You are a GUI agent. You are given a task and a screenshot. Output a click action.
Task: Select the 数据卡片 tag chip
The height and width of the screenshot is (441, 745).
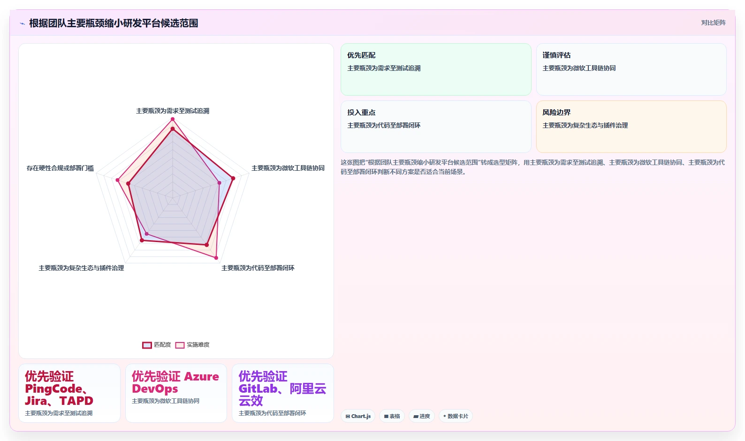tap(456, 416)
